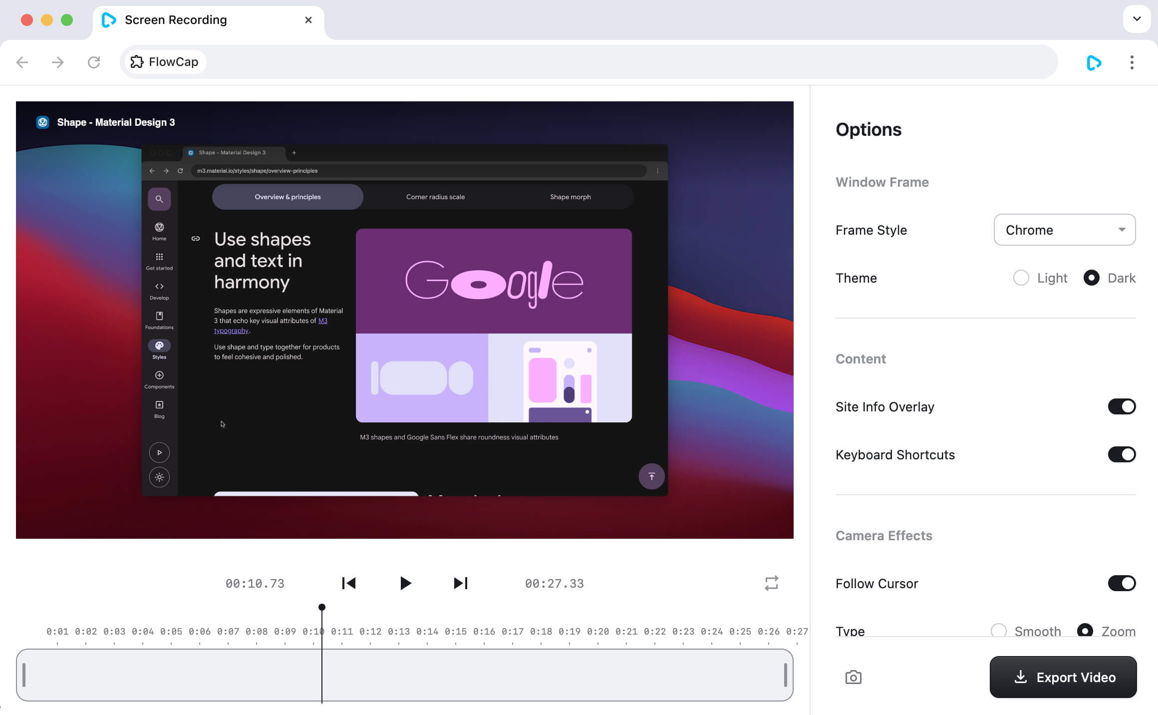
Task: Play the screen recording
Action: pyautogui.click(x=405, y=583)
